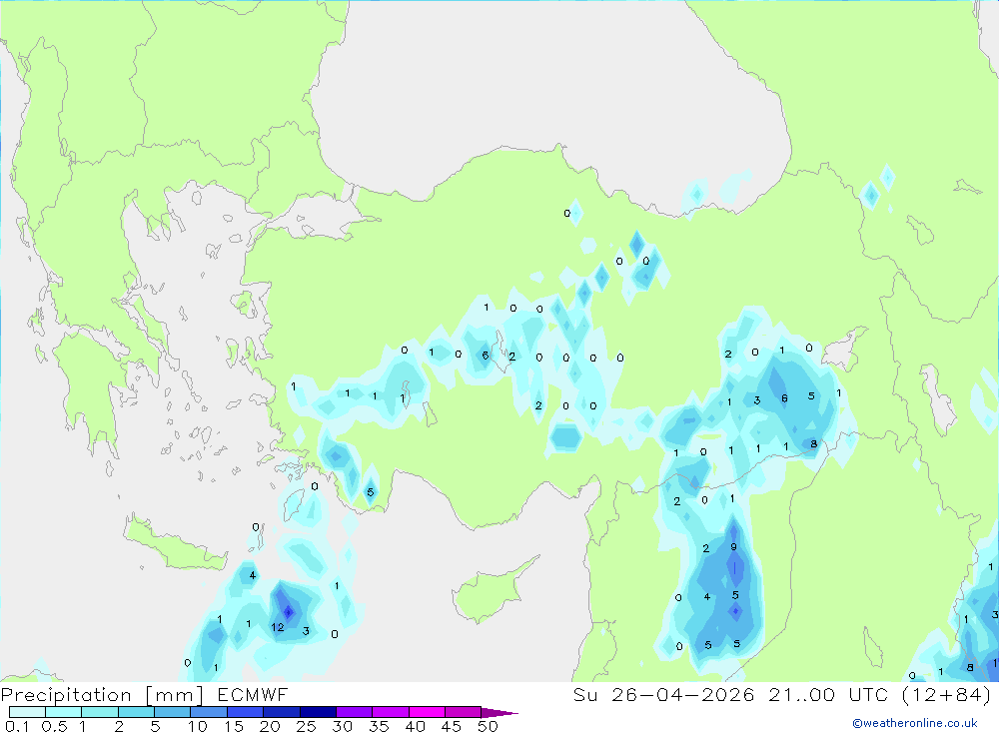999x732 pixels.
Task: Click the 30–35 mm legend color box
Action: (354, 712)
